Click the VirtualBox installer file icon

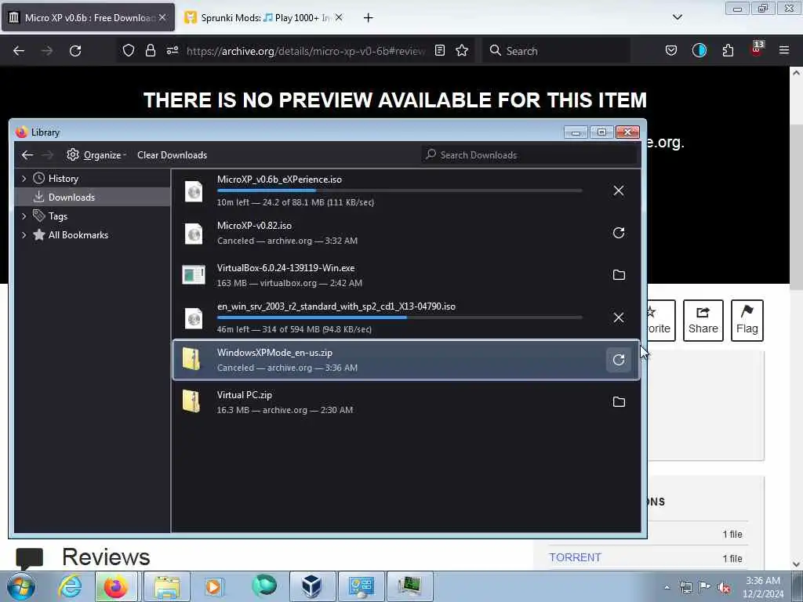(194, 275)
